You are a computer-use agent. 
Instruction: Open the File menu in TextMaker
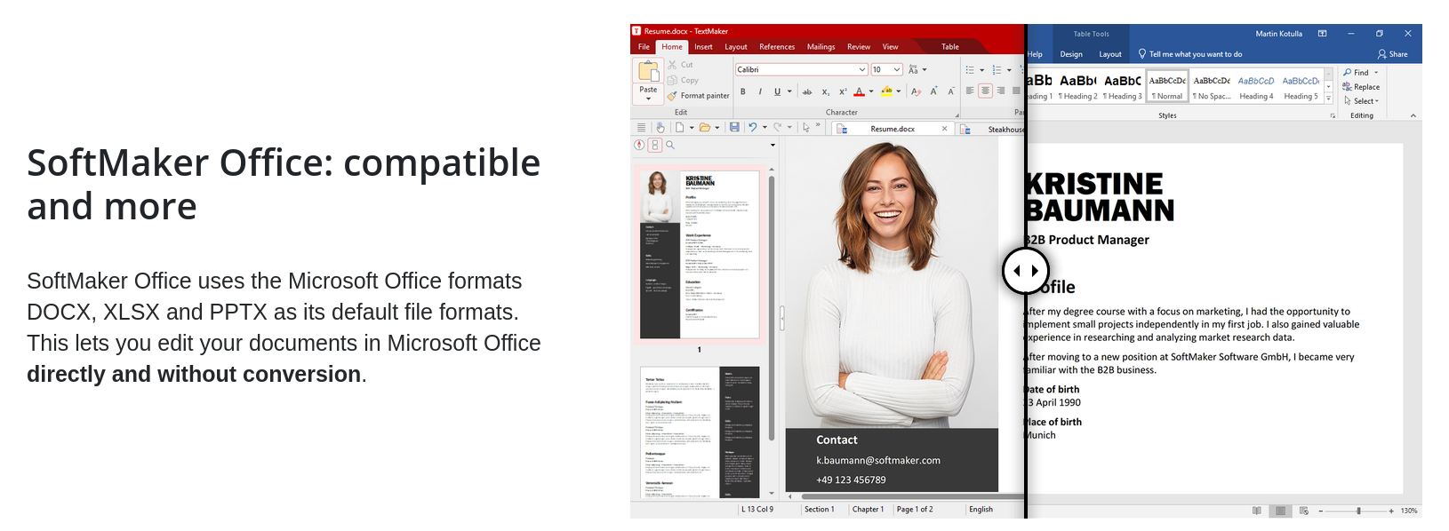pyautogui.click(x=644, y=47)
